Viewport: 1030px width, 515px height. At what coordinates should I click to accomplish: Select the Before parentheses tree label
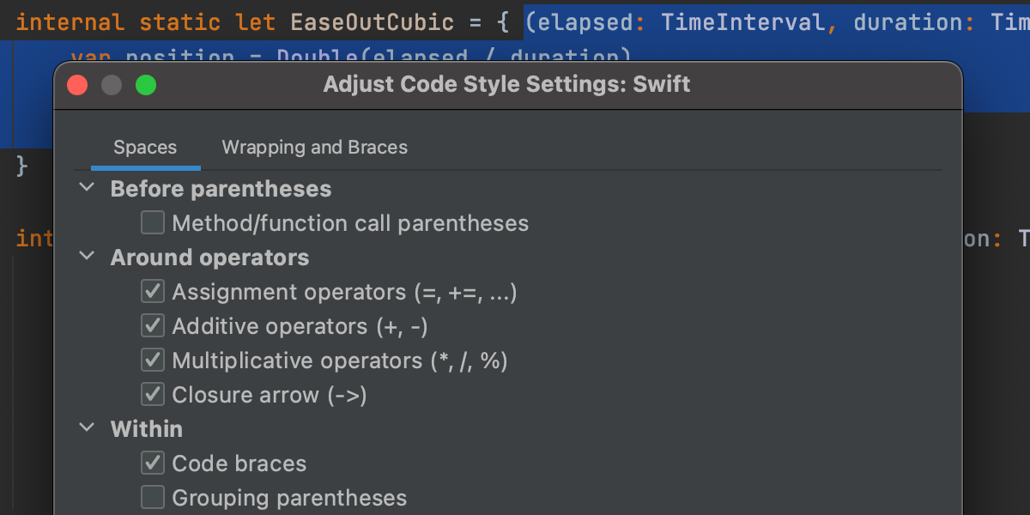221,189
